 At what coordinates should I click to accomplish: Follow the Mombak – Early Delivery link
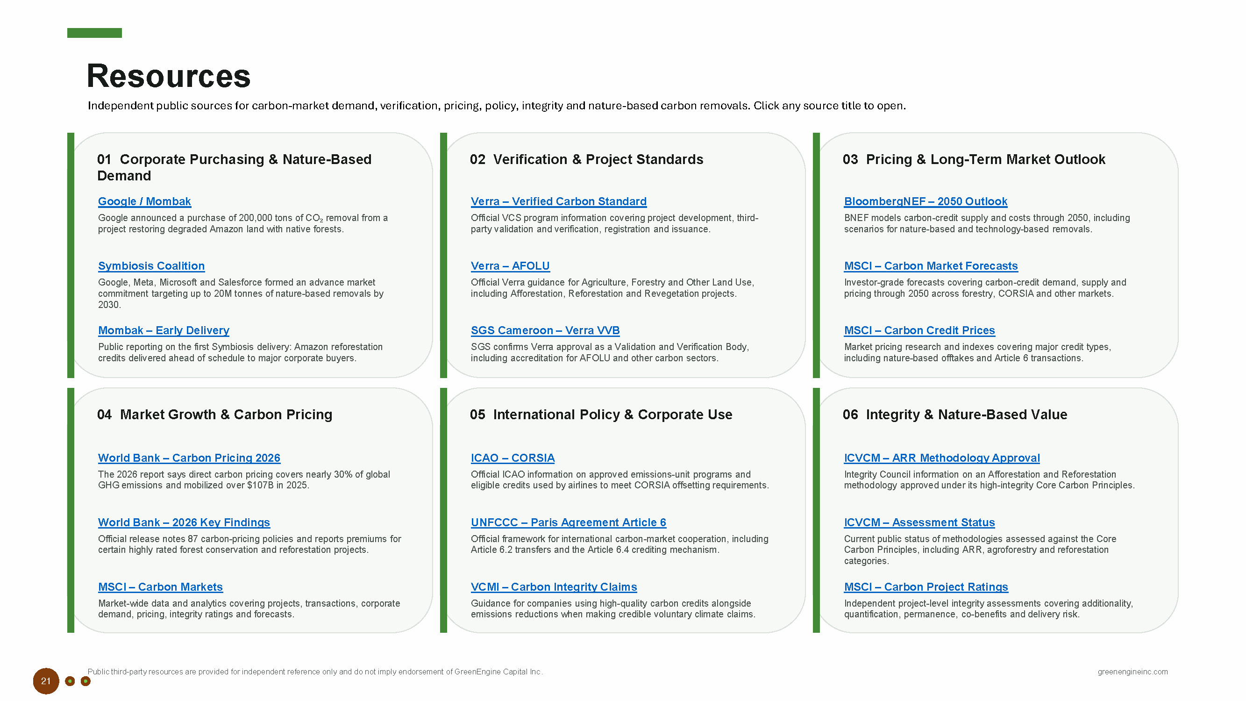[164, 330]
